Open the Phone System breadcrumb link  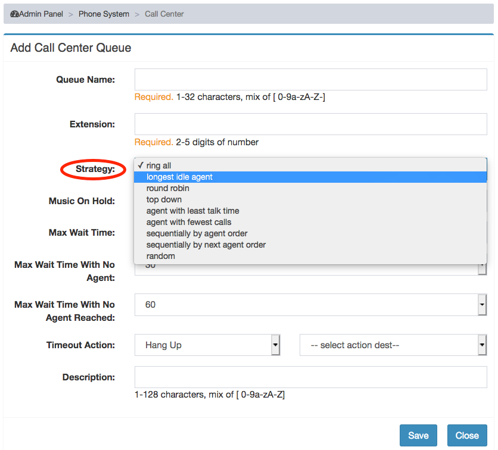click(x=104, y=14)
